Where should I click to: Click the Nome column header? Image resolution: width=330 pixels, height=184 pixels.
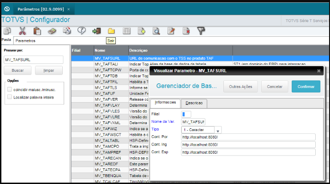click(111, 50)
